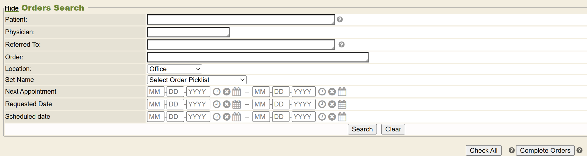
Task: Open calendar for Next Appointment start date
Action: click(236, 92)
